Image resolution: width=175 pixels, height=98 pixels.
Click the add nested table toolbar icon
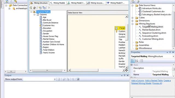[44, 8]
